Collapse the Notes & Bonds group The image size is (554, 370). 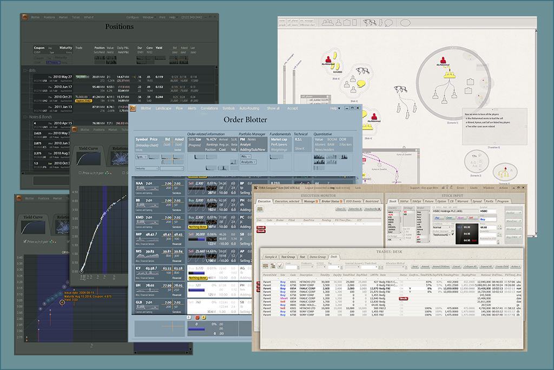25,117
